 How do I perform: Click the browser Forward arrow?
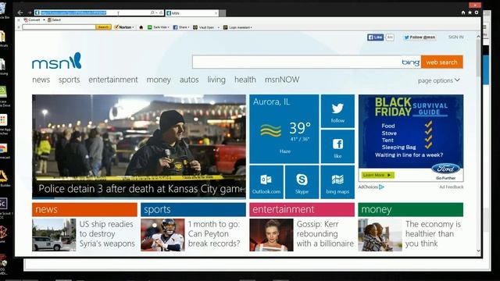pyautogui.click(x=30, y=12)
